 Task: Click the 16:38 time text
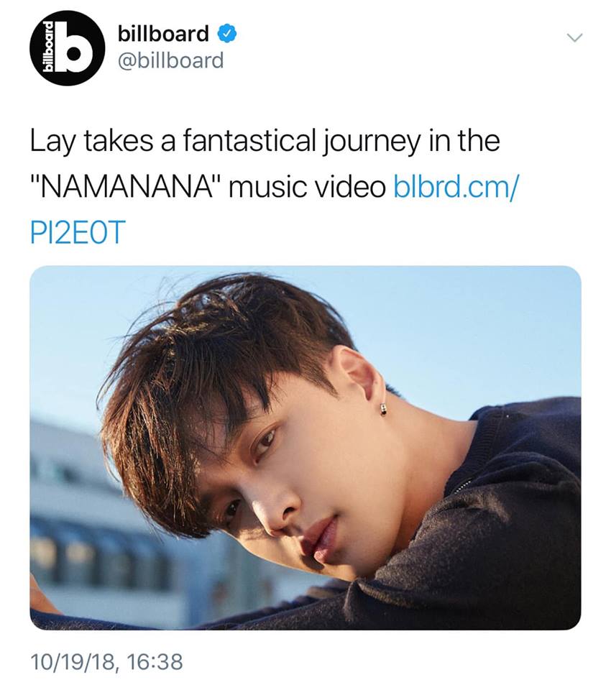(154, 661)
